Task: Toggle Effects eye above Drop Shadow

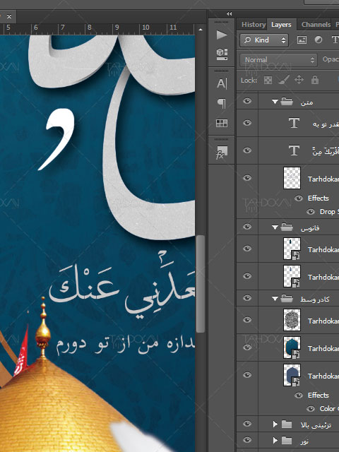Action: click(x=299, y=198)
